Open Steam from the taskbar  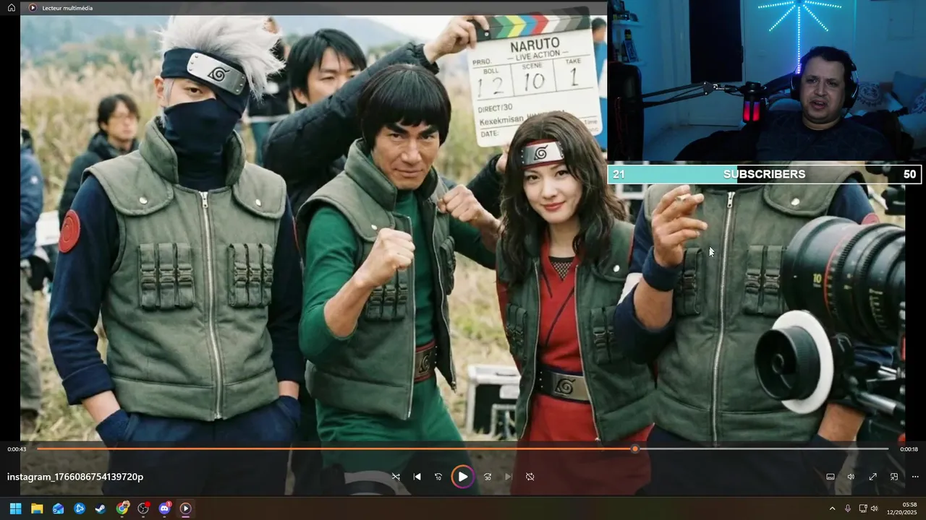click(x=101, y=508)
